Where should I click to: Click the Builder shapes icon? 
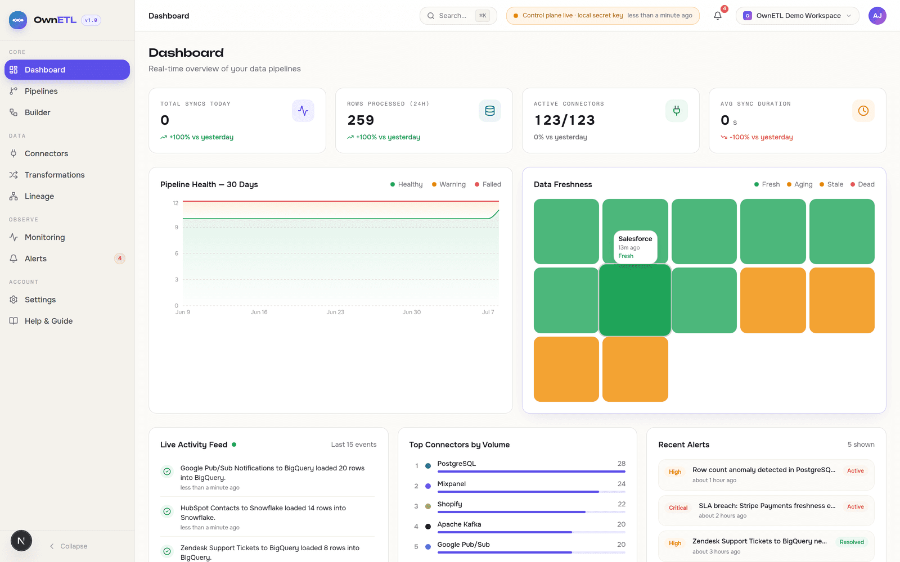coord(13,112)
